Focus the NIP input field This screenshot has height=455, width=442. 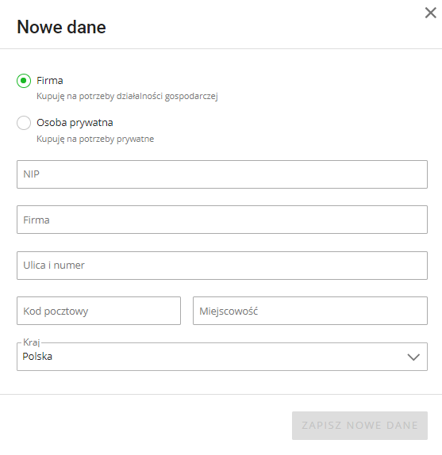click(x=222, y=174)
